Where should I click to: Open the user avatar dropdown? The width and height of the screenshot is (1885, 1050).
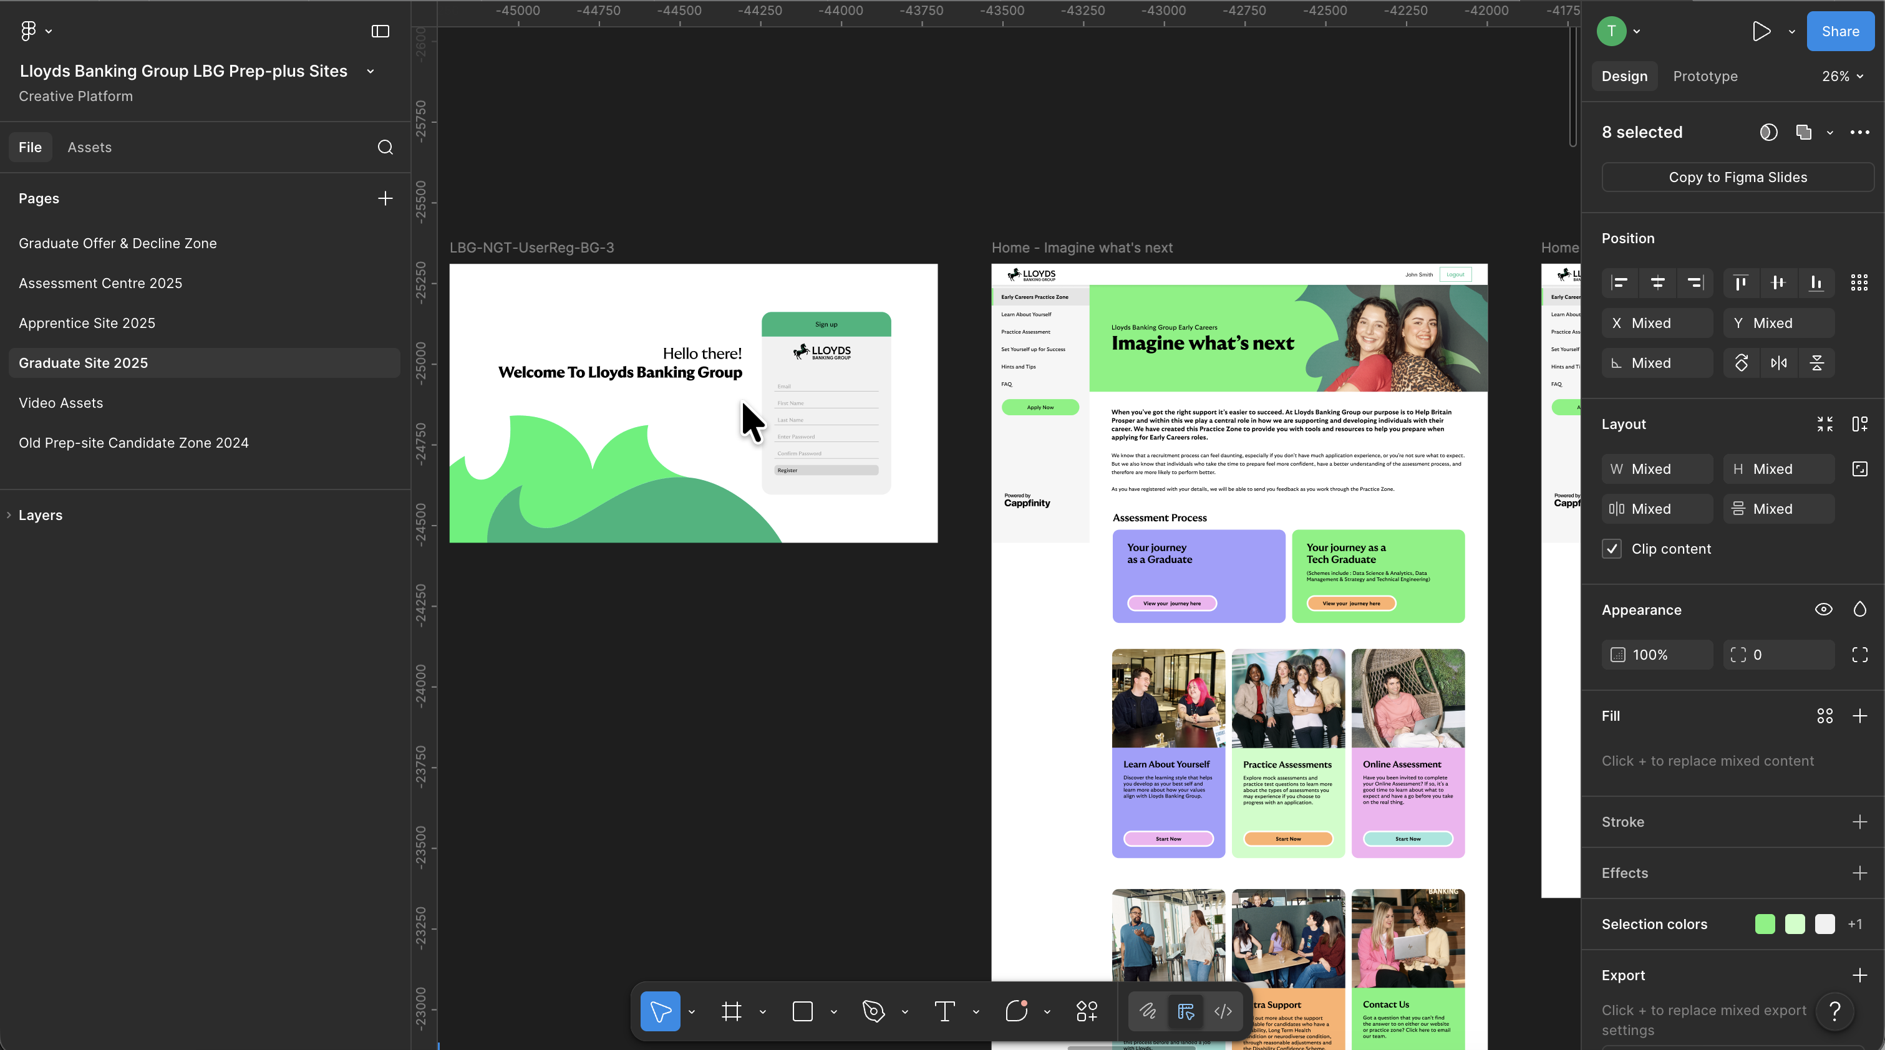click(x=1636, y=31)
